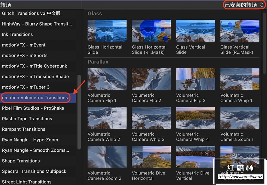Select omotion Volumetric Transitions category
267x185 pixels.
click(x=38, y=98)
